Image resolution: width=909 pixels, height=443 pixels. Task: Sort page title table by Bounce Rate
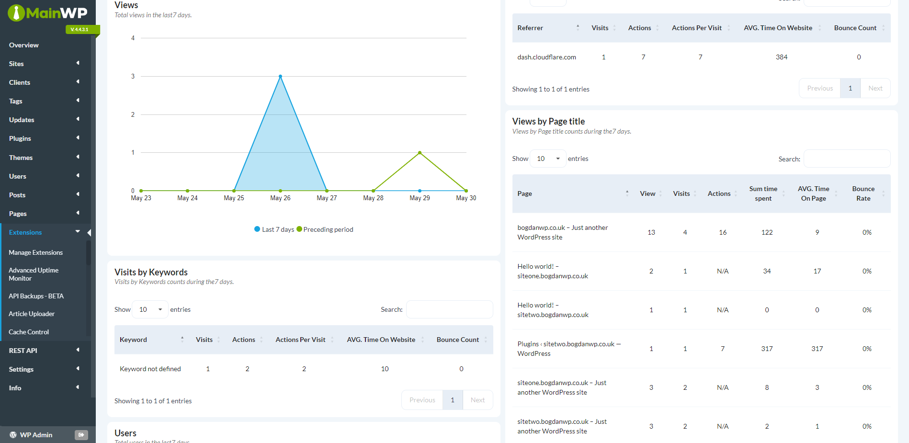point(867,193)
